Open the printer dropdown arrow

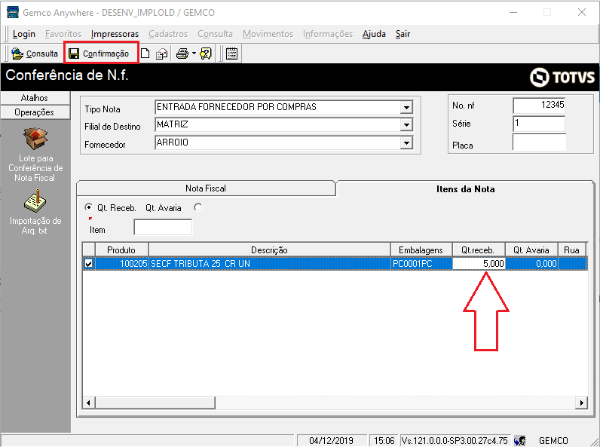(x=194, y=54)
